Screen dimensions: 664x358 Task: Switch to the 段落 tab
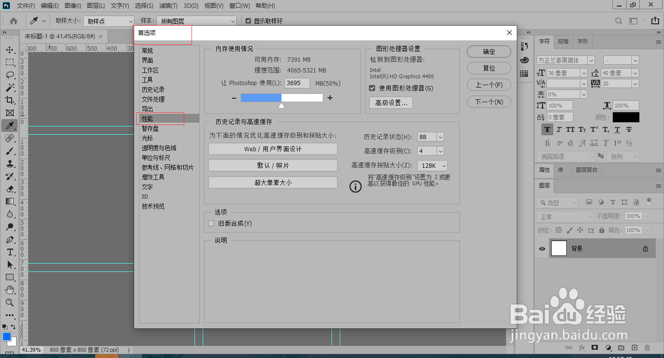[x=563, y=41]
